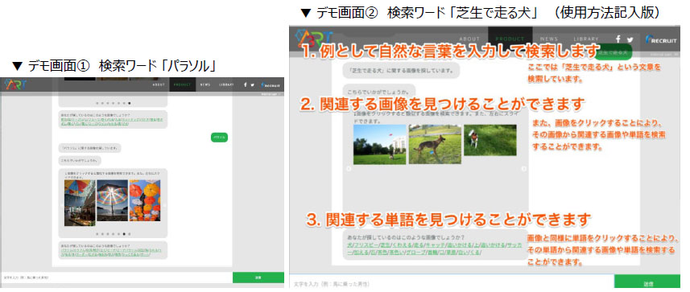The height and width of the screenshot is (292, 690).
Task: Select the ABOUT menu in demo screen ①
Action: (159, 84)
